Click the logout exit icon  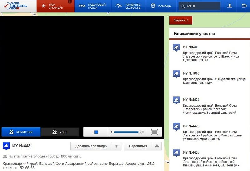(x=244, y=6)
